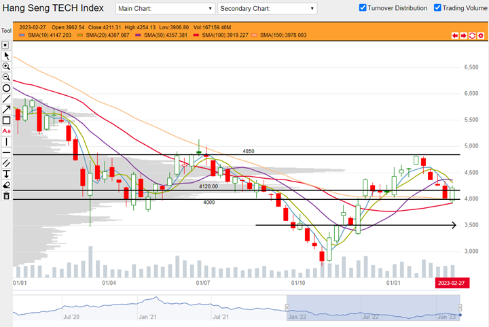This screenshot has height=327, width=489.
Task: Select the arrow drawing tool
Action: pyautogui.click(x=6, y=109)
